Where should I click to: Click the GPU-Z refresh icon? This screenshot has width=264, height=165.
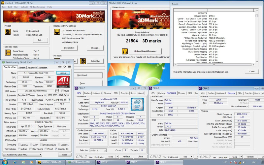pyautogui.click(x=64, y=67)
